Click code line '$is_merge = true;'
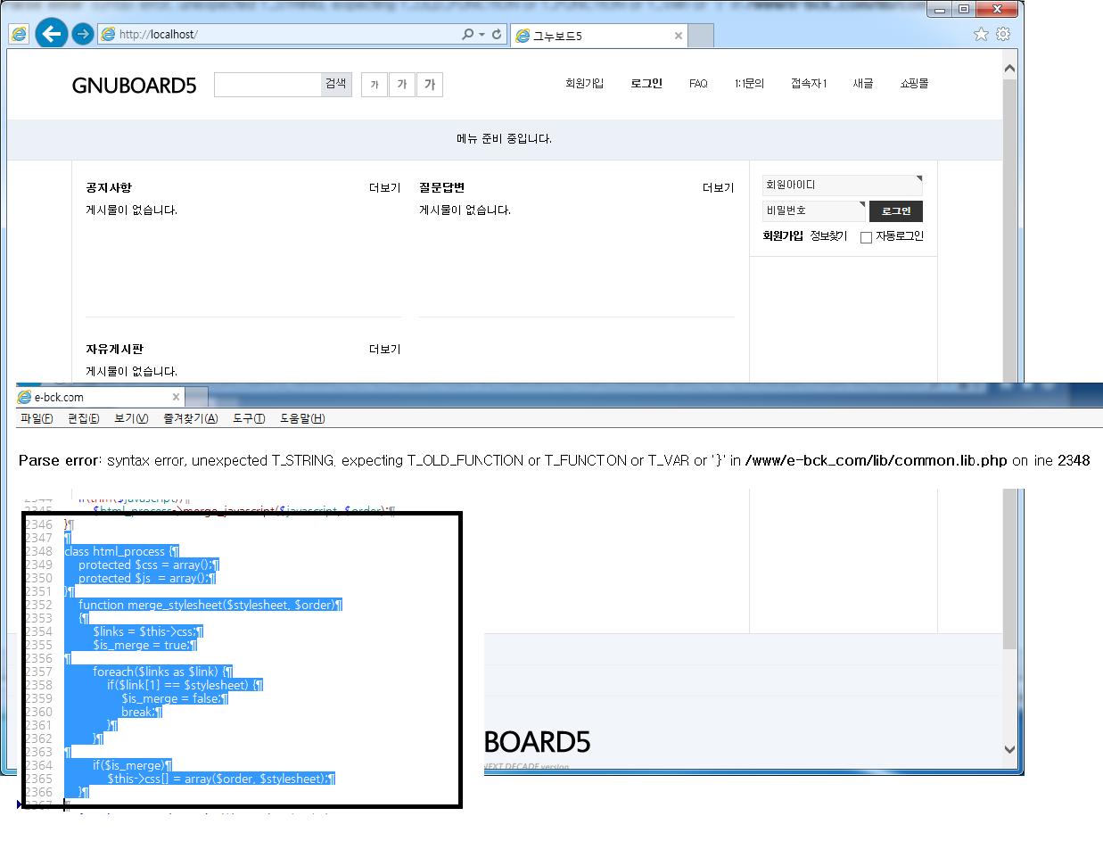This screenshot has width=1103, height=841. pos(144,645)
